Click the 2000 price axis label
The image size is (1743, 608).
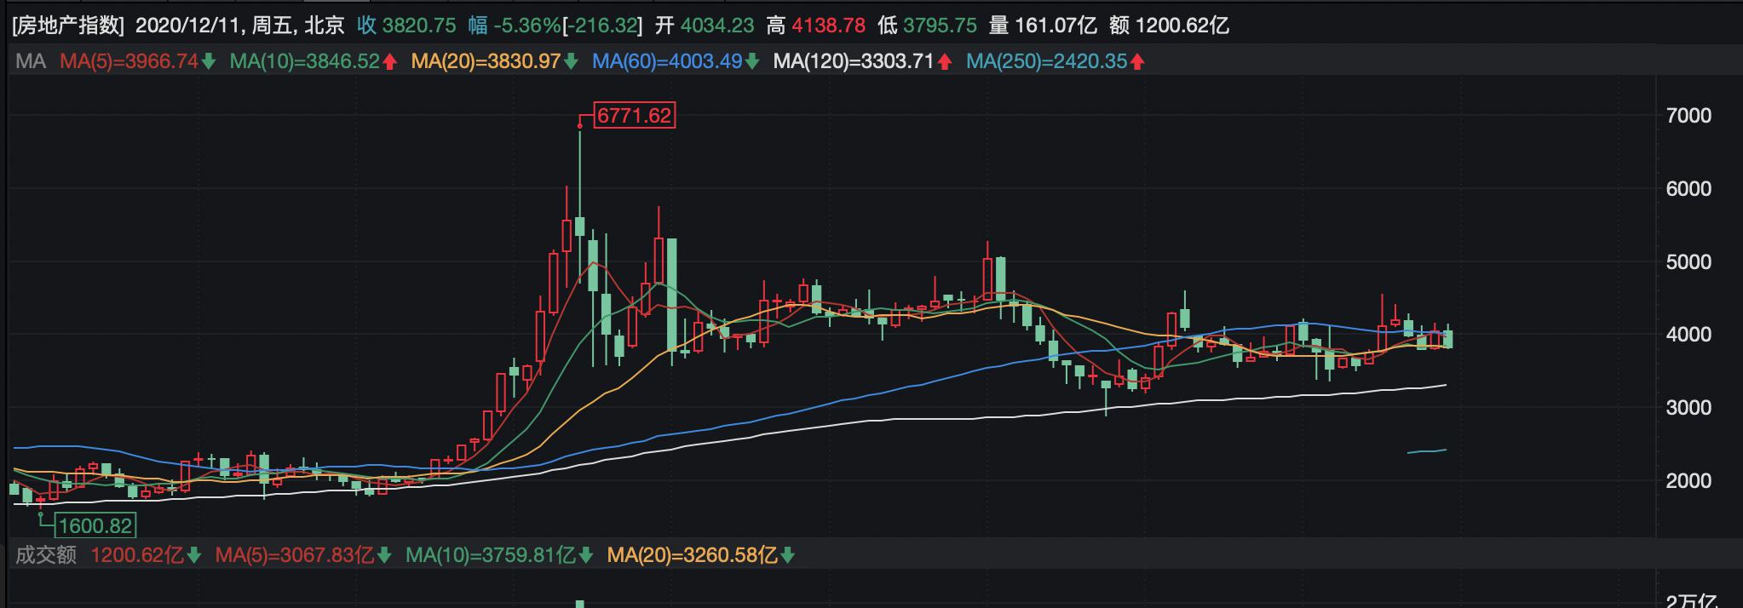click(1688, 481)
